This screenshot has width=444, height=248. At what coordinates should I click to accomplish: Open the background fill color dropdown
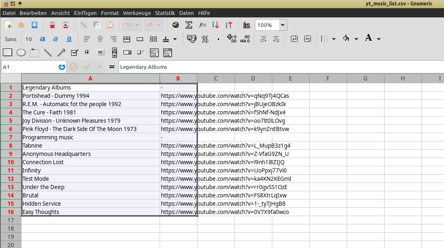pos(356,39)
